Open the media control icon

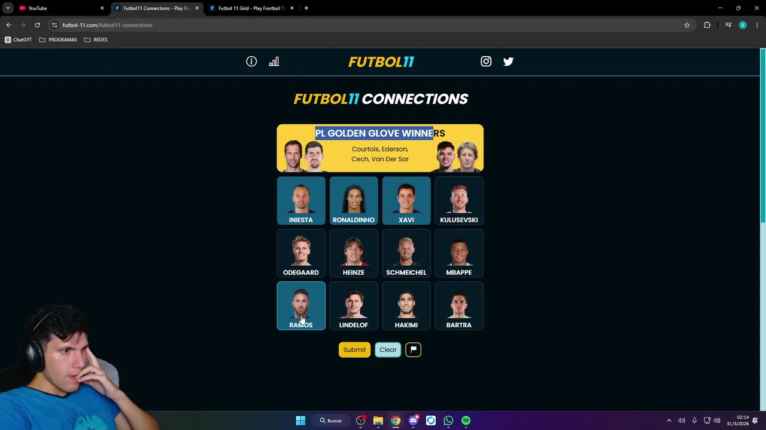click(x=728, y=25)
